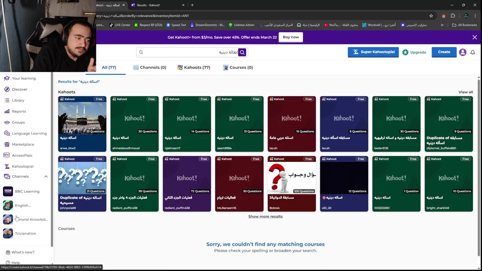482x271 pixels.
Task: Open the BBC Learning channel
Action: (x=21, y=191)
